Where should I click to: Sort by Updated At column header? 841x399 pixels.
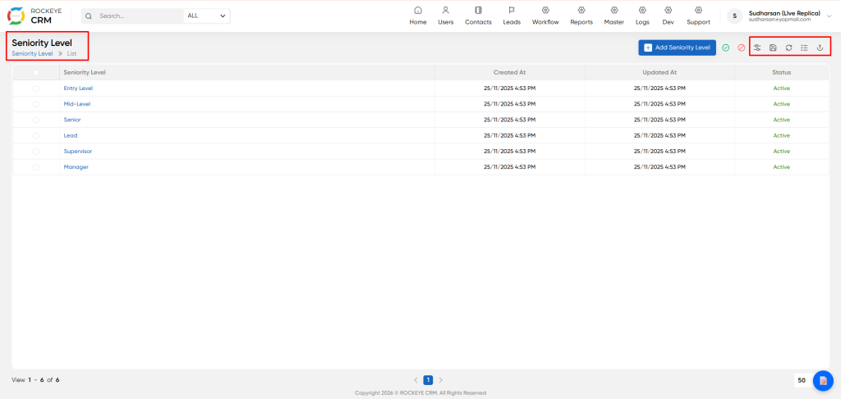tap(659, 72)
